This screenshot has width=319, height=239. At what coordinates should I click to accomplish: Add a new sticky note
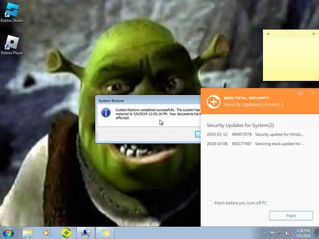[x=268, y=34]
